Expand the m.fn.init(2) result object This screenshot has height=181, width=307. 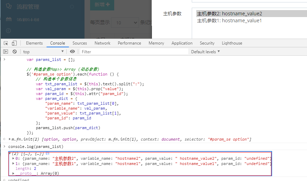point(9,139)
